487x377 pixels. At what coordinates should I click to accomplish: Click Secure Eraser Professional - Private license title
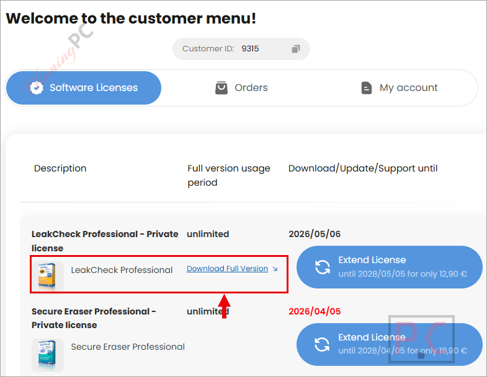click(94, 318)
